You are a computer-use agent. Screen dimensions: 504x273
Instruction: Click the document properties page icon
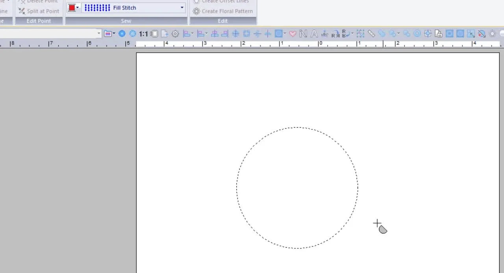tap(439, 34)
